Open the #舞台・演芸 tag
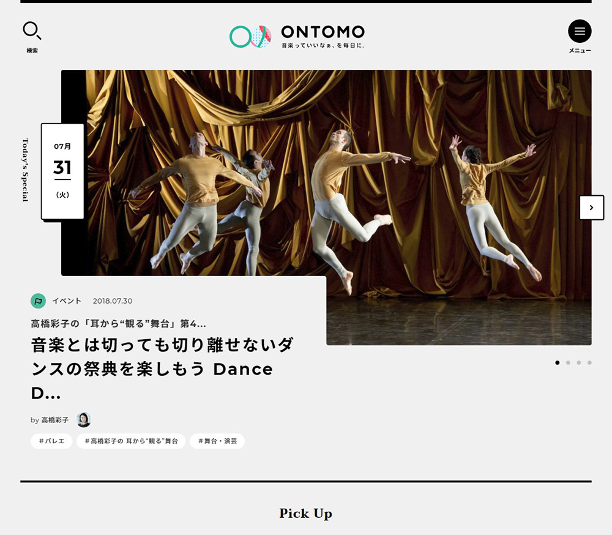Screen dimensions: 612x535 point(218,441)
